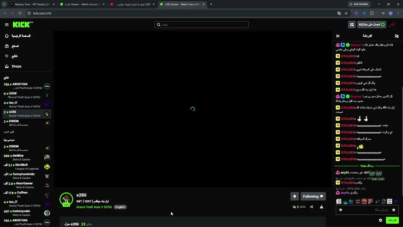Open ElmiilloR League of Legends channel
Image resolution: width=403 pixels, height=227 pixels.
click(x=27, y=167)
